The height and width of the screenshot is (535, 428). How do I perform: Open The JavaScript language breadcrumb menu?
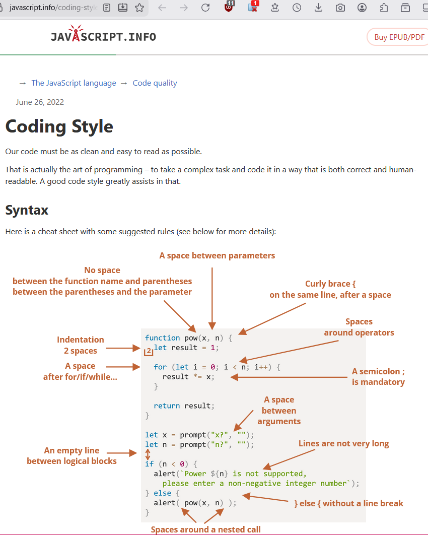coord(74,83)
